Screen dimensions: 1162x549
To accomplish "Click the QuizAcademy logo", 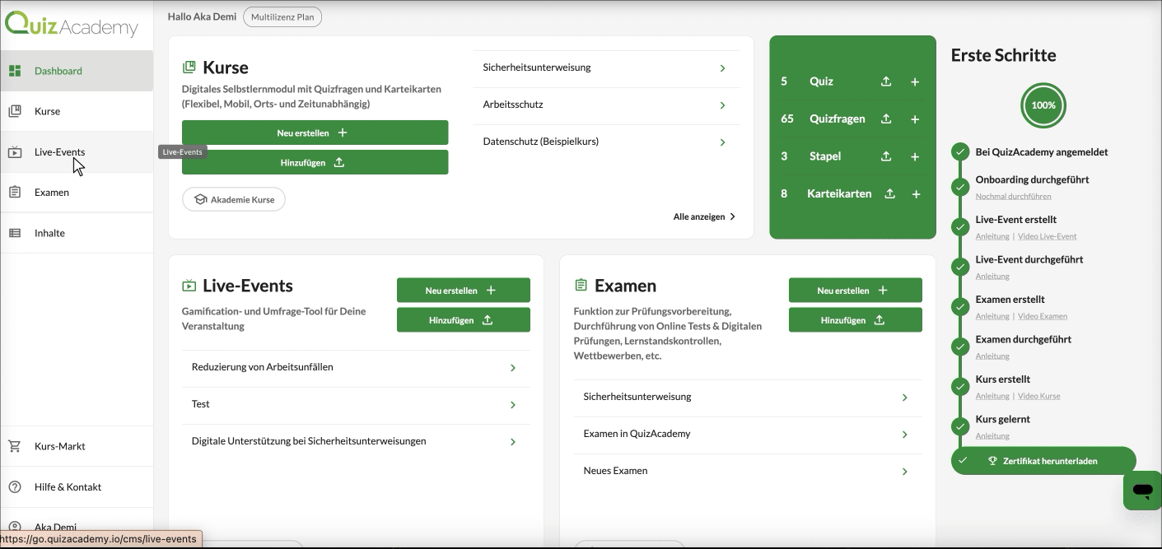I will pos(72,25).
